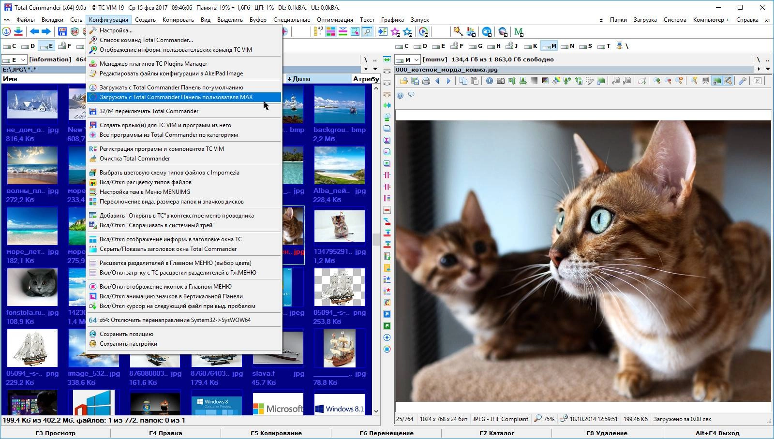Click the printer icon in viewer toolbar
This screenshot has height=439, width=774.
426,81
